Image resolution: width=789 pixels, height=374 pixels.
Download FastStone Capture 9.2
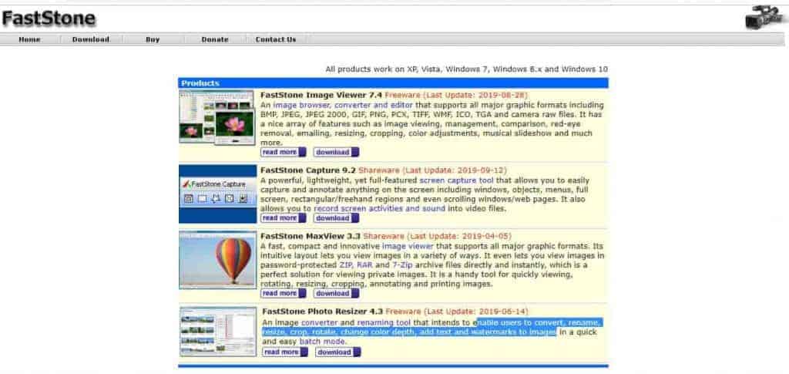[x=336, y=218]
